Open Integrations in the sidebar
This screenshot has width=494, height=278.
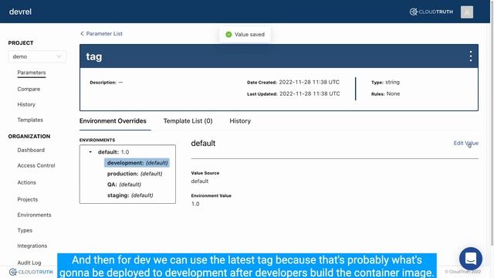click(x=32, y=246)
